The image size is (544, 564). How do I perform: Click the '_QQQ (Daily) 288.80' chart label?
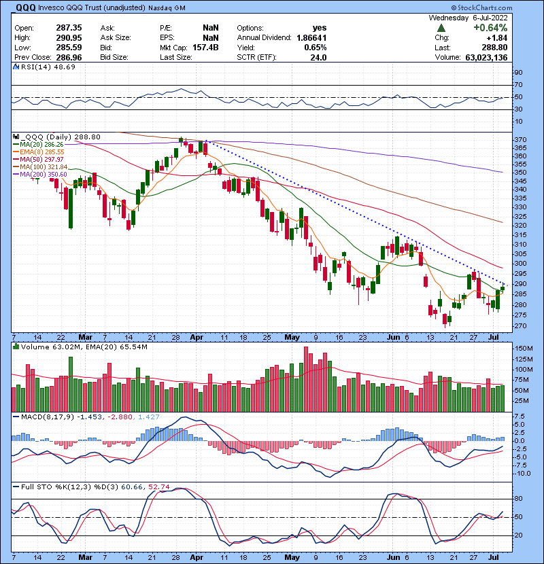[61, 137]
